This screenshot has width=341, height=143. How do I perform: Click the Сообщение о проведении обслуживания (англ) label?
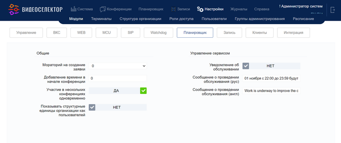click(216, 92)
